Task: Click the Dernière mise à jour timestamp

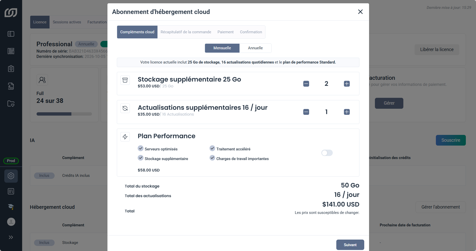Action: (449, 8)
